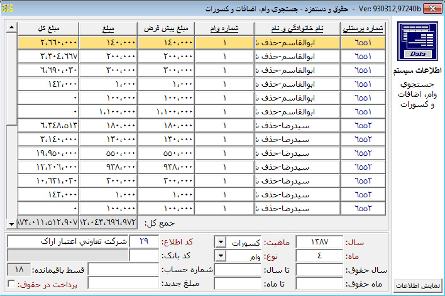Image resolution: width=445 pixels, height=296 pixels.
Task: Click personnel number ٦٥٥١ in highlighted row
Action: (363, 43)
